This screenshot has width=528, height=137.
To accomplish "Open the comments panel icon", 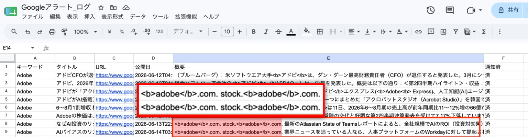I will point(450,10).
